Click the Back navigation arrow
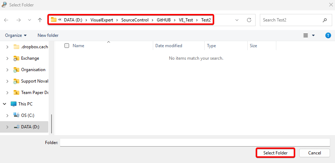335x163 pixels. 6,20
